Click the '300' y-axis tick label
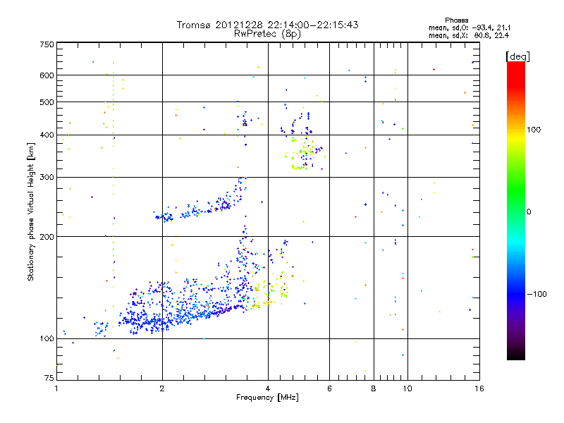The image size is (564, 423). pos(47,177)
